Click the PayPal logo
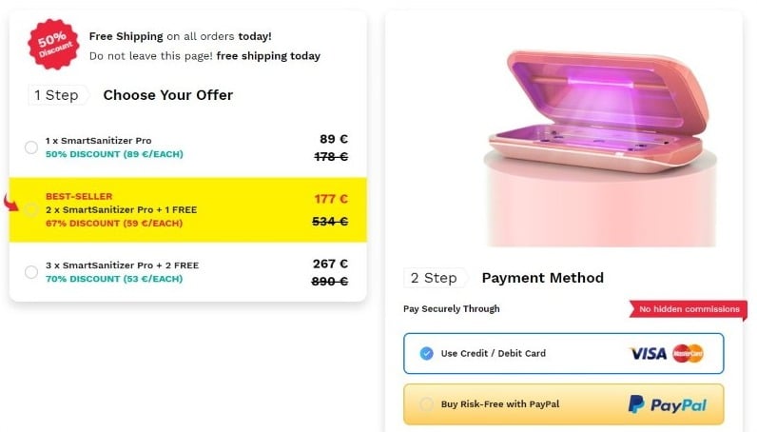Screen dimensions: 757x432 coord(668,404)
